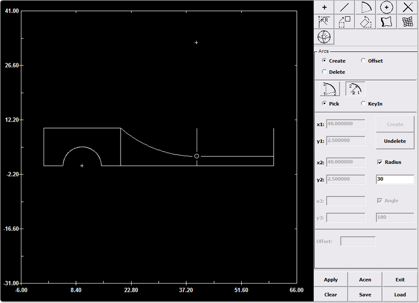419x303 pixels.
Task: Click the angle field showing 180
Action: point(395,218)
